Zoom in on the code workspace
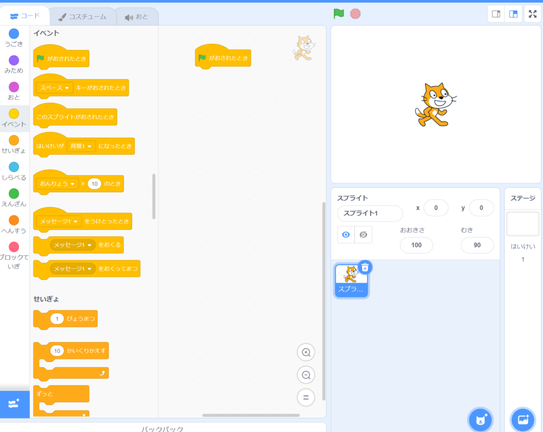 pyautogui.click(x=306, y=352)
